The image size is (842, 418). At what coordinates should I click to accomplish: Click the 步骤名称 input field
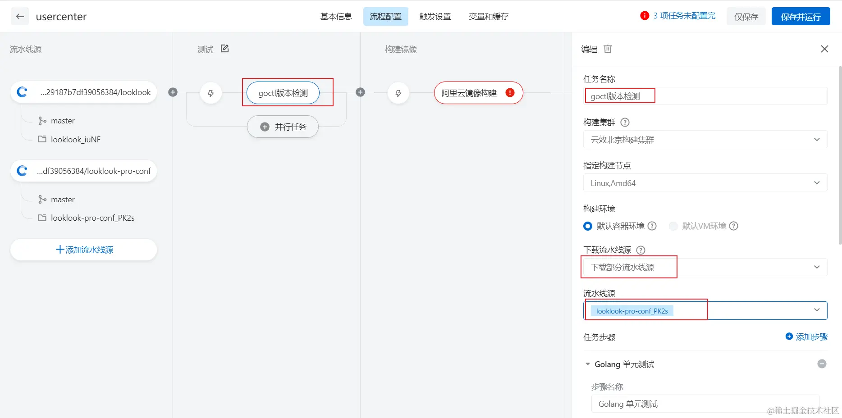pos(705,404)
